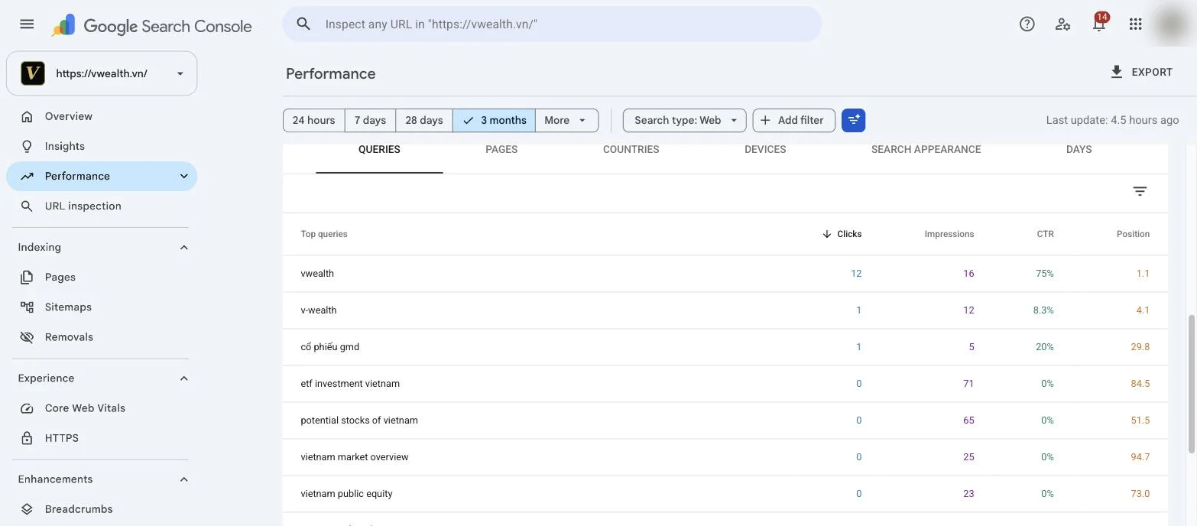Sort by the Position column header
The width and height of the screenshot is (1197, 526).
tap(1133, 234)
